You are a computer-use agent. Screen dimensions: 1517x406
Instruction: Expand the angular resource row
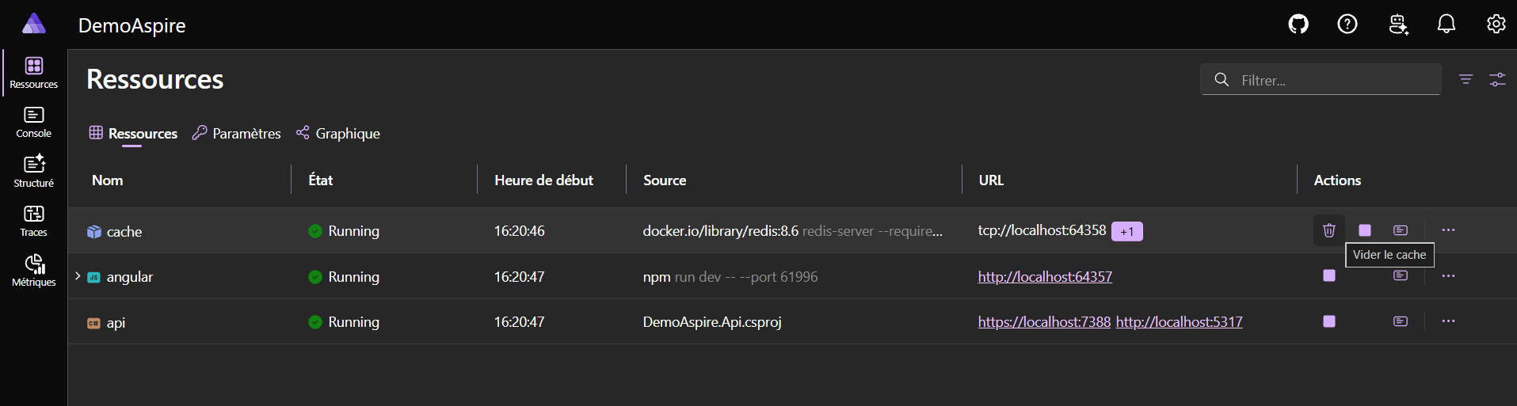tap(78, 276)
